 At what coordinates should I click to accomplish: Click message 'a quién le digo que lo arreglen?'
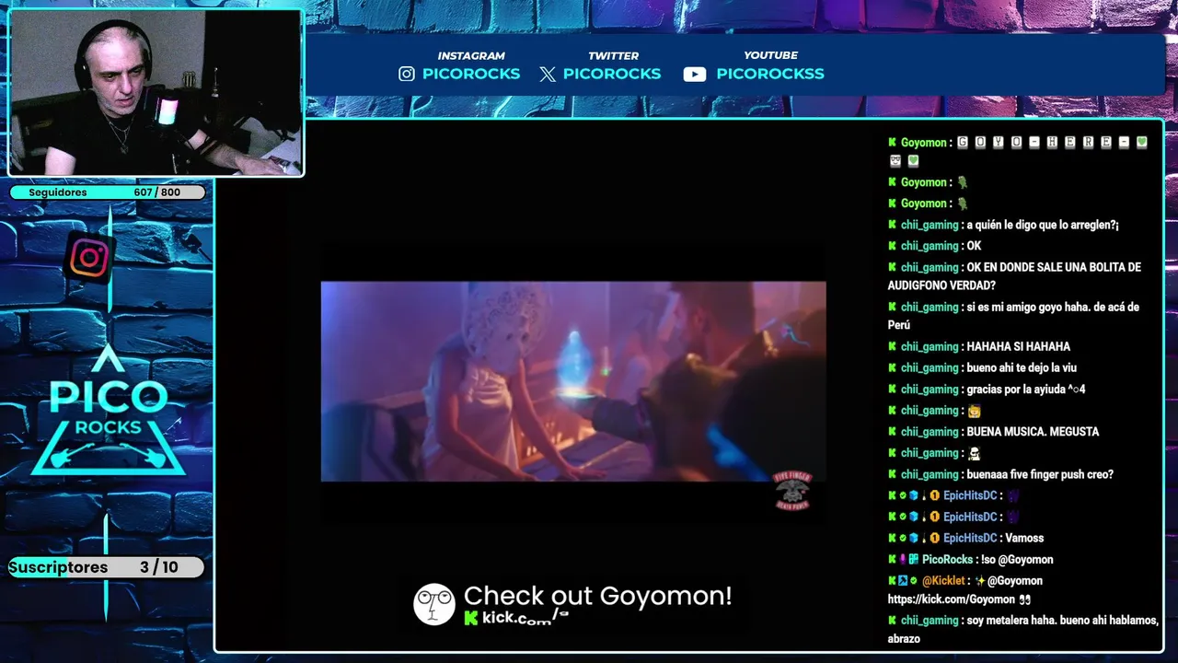click(1043, 226)
